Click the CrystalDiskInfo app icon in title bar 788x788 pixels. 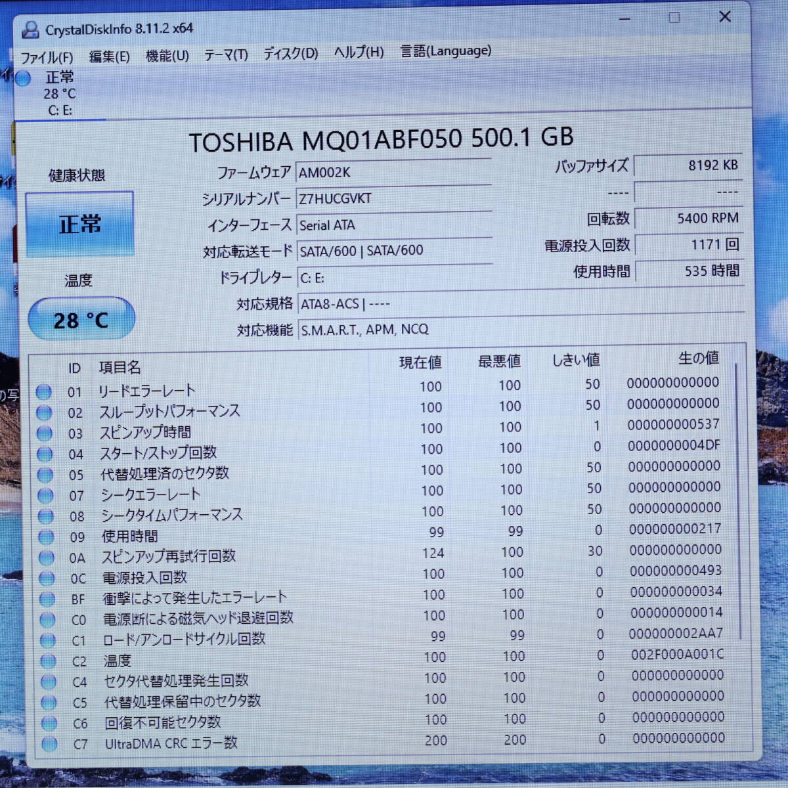(30, 30)
